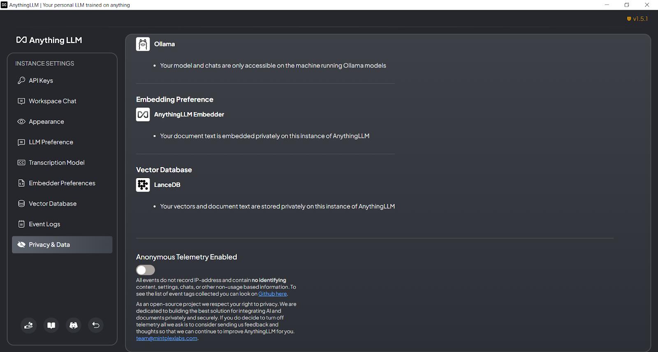Click the team@mintplexlabs.com email link
The image size is (658, 352).
[x=167, y=338]
